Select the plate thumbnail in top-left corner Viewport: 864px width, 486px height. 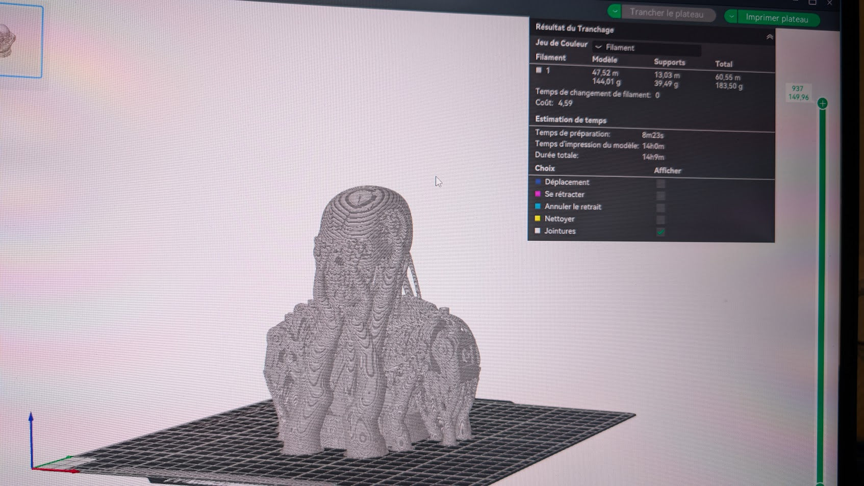[x=20, y=41]
